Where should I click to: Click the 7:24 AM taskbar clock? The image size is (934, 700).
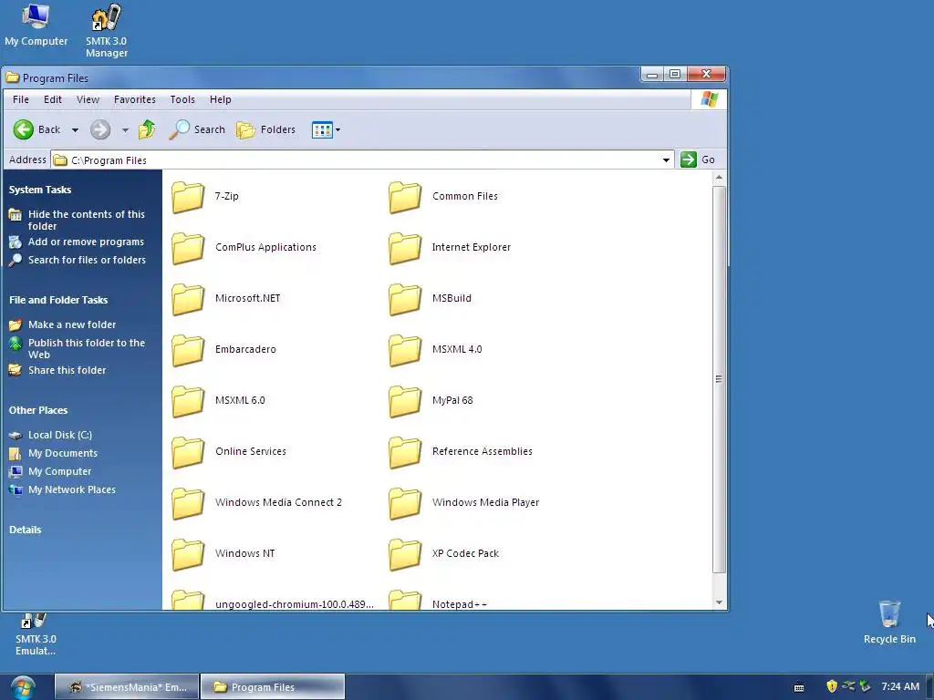[900, 686]
